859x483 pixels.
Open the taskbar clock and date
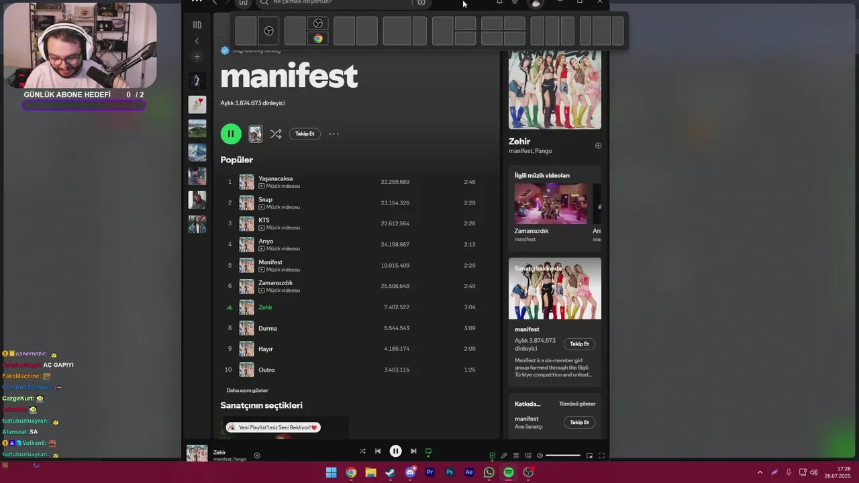pyautogui.click(x=838, y=472)
